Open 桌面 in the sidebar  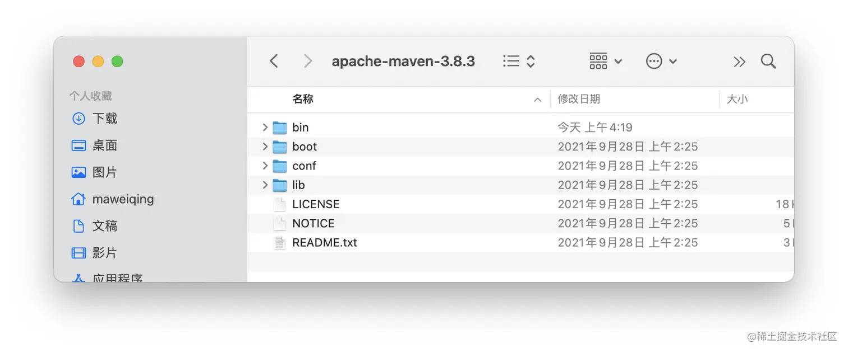point(95,145)
